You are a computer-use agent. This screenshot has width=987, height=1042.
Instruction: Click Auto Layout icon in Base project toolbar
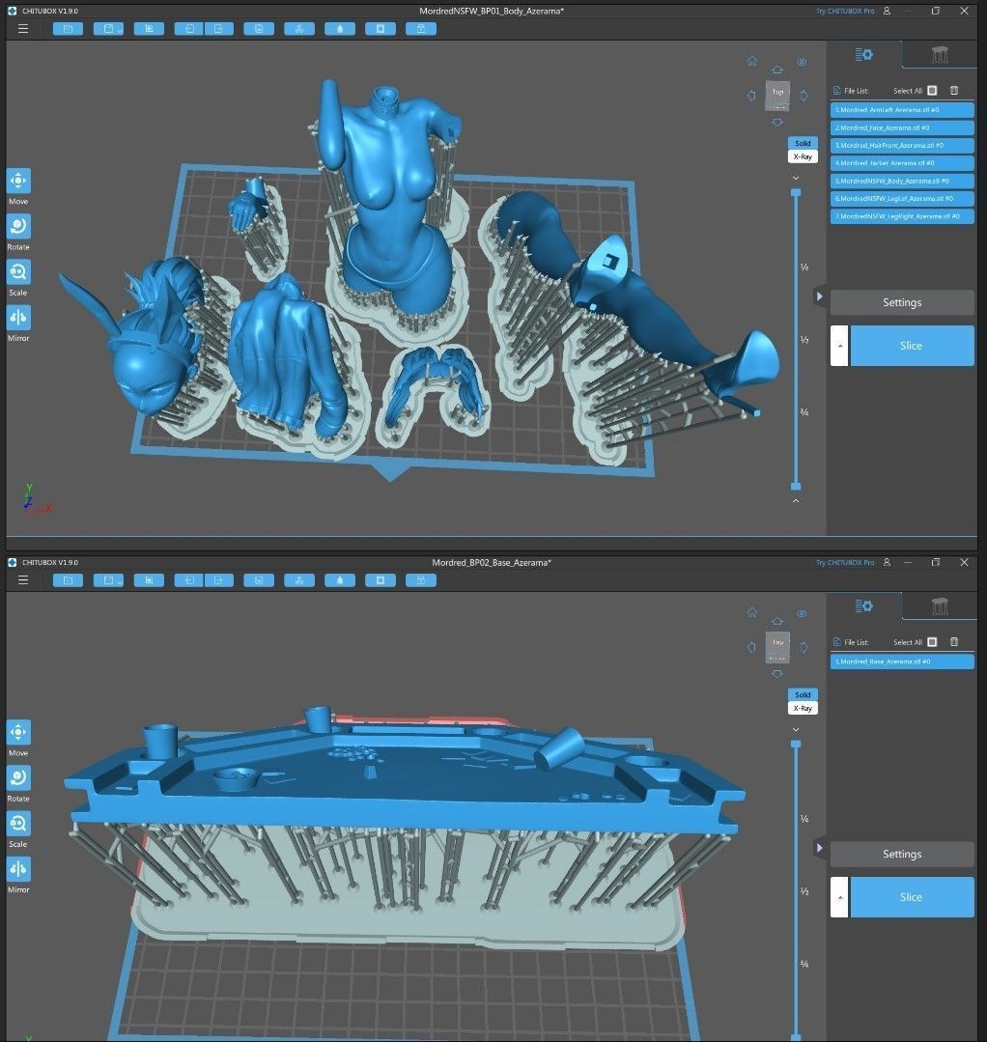click(299, 580)
